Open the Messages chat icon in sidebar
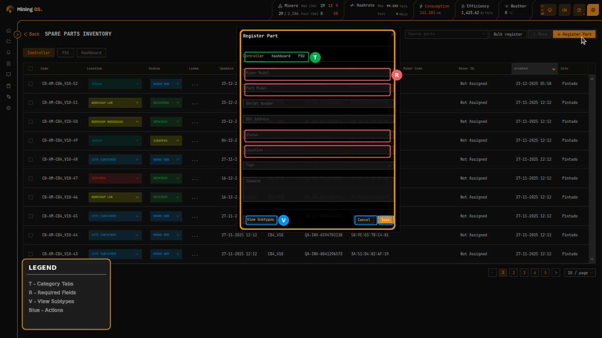 [8, 74]
